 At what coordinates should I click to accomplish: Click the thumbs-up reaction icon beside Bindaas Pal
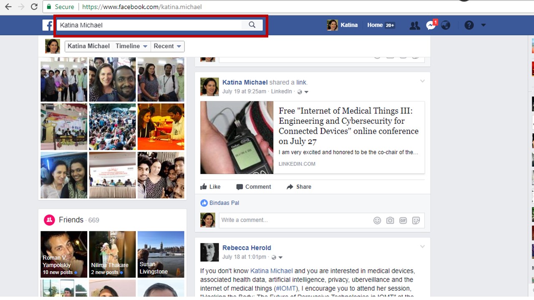[x=204, y=203]
